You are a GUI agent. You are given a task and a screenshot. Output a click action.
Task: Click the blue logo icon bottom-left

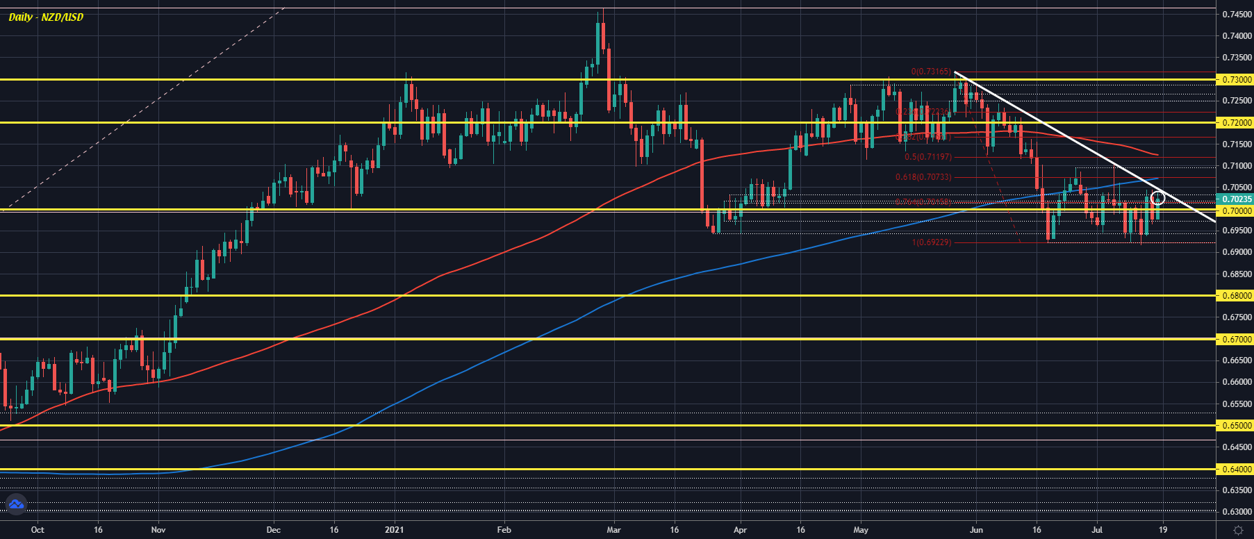[15, 504]
